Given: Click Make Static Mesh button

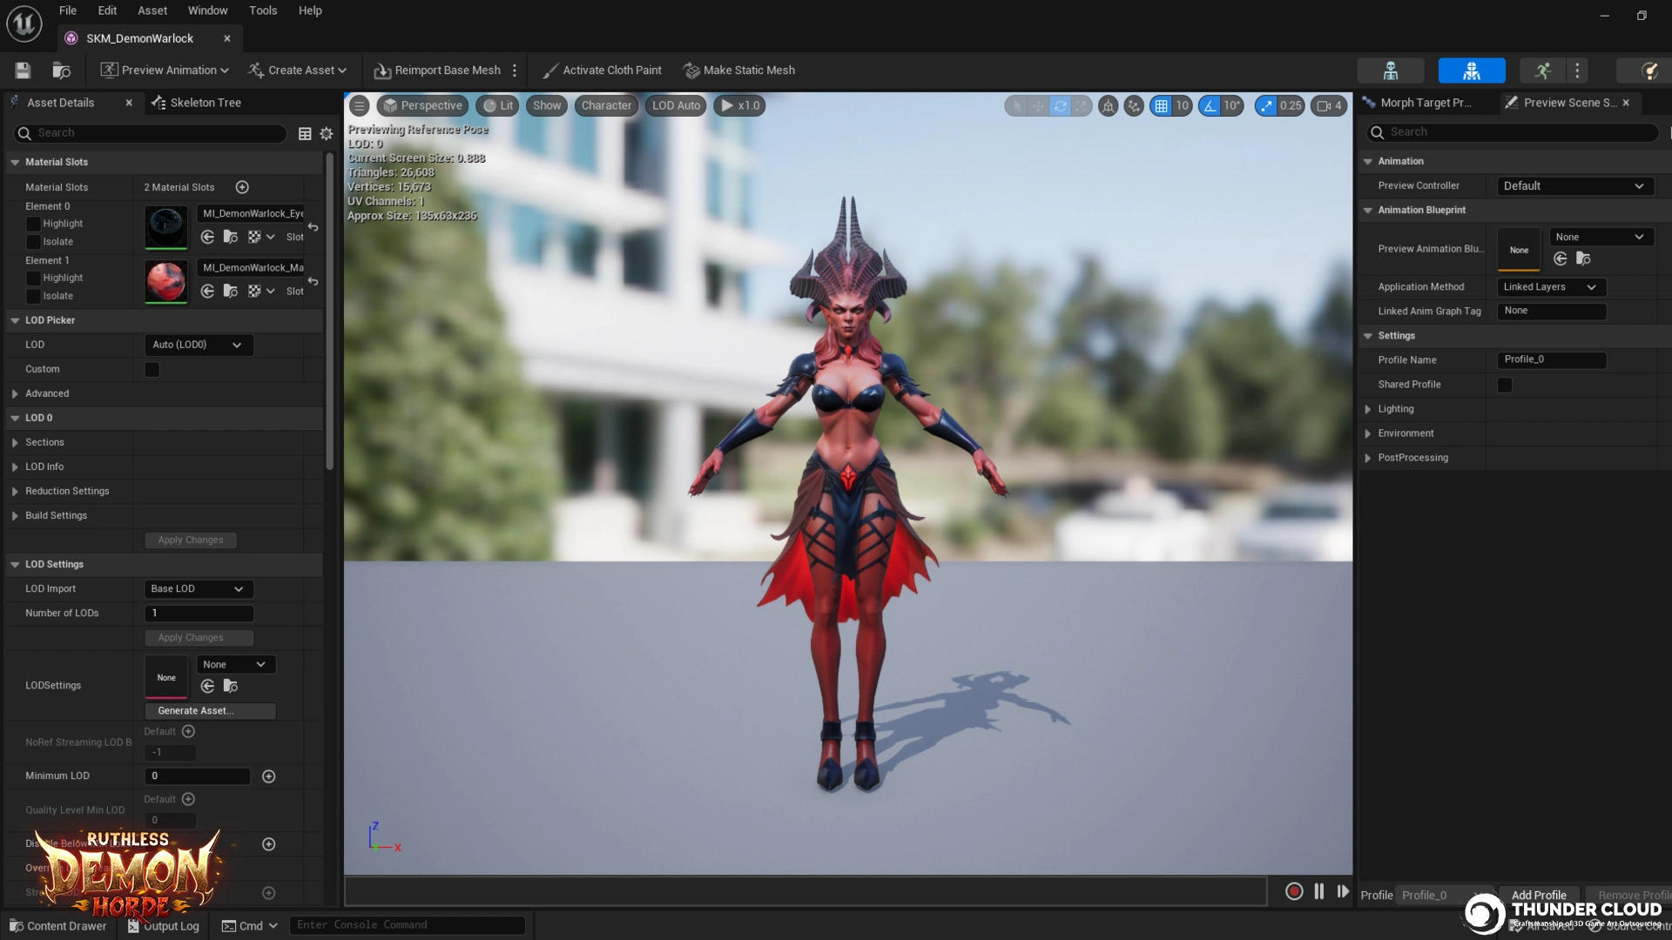Looking at the screenshot, I should click(x=739, y=70).
